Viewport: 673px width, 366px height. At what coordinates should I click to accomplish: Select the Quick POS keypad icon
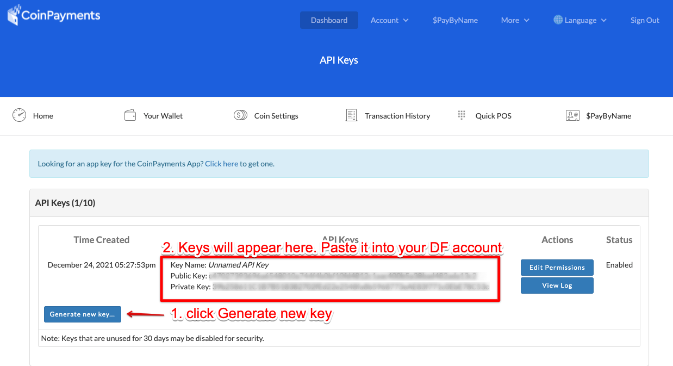point(462,115)
